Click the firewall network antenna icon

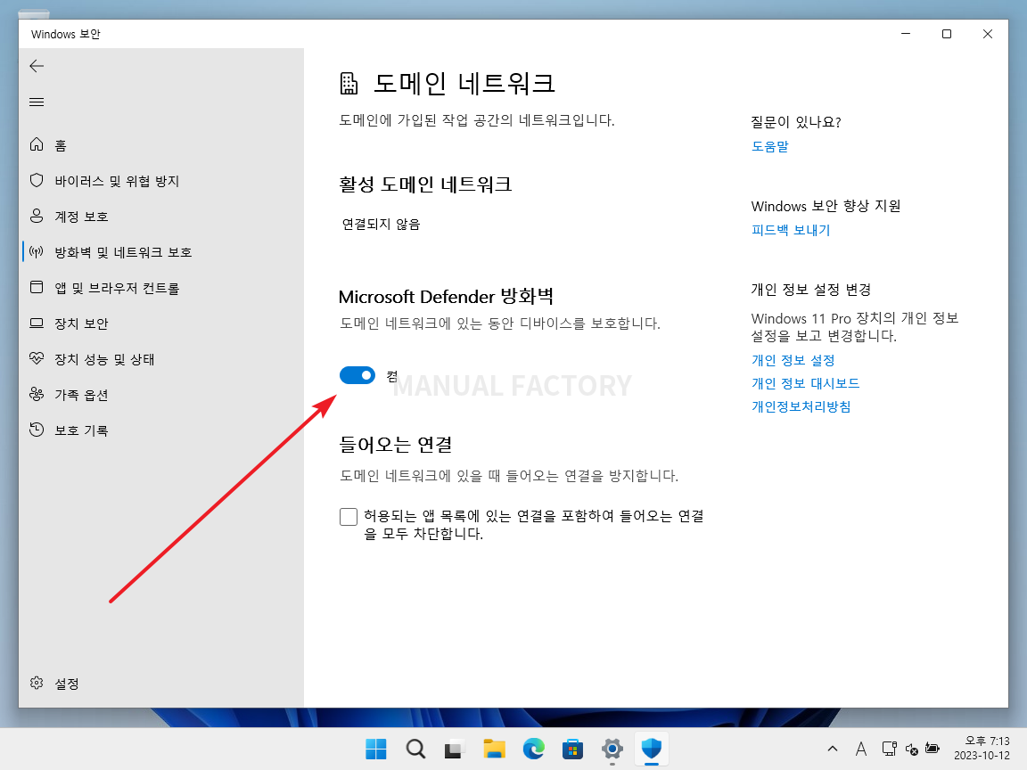(x=37, y=251)
